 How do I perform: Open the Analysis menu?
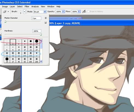coord(35,7)
